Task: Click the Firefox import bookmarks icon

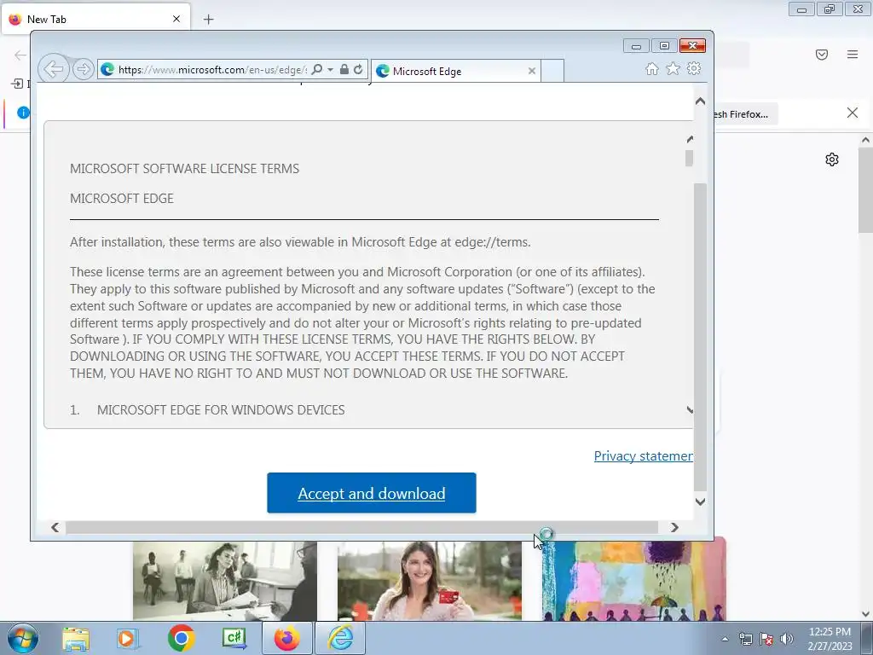Action: [x=17, y=84]
